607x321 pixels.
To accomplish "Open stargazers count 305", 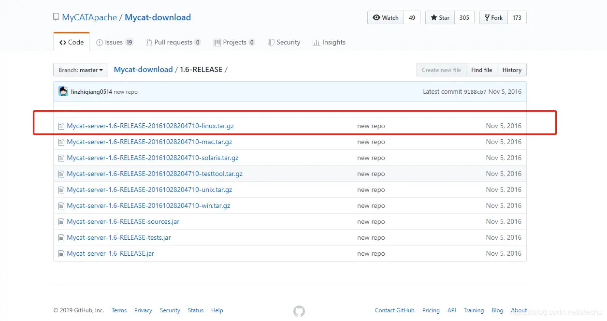I will click(x=464, y=18).
